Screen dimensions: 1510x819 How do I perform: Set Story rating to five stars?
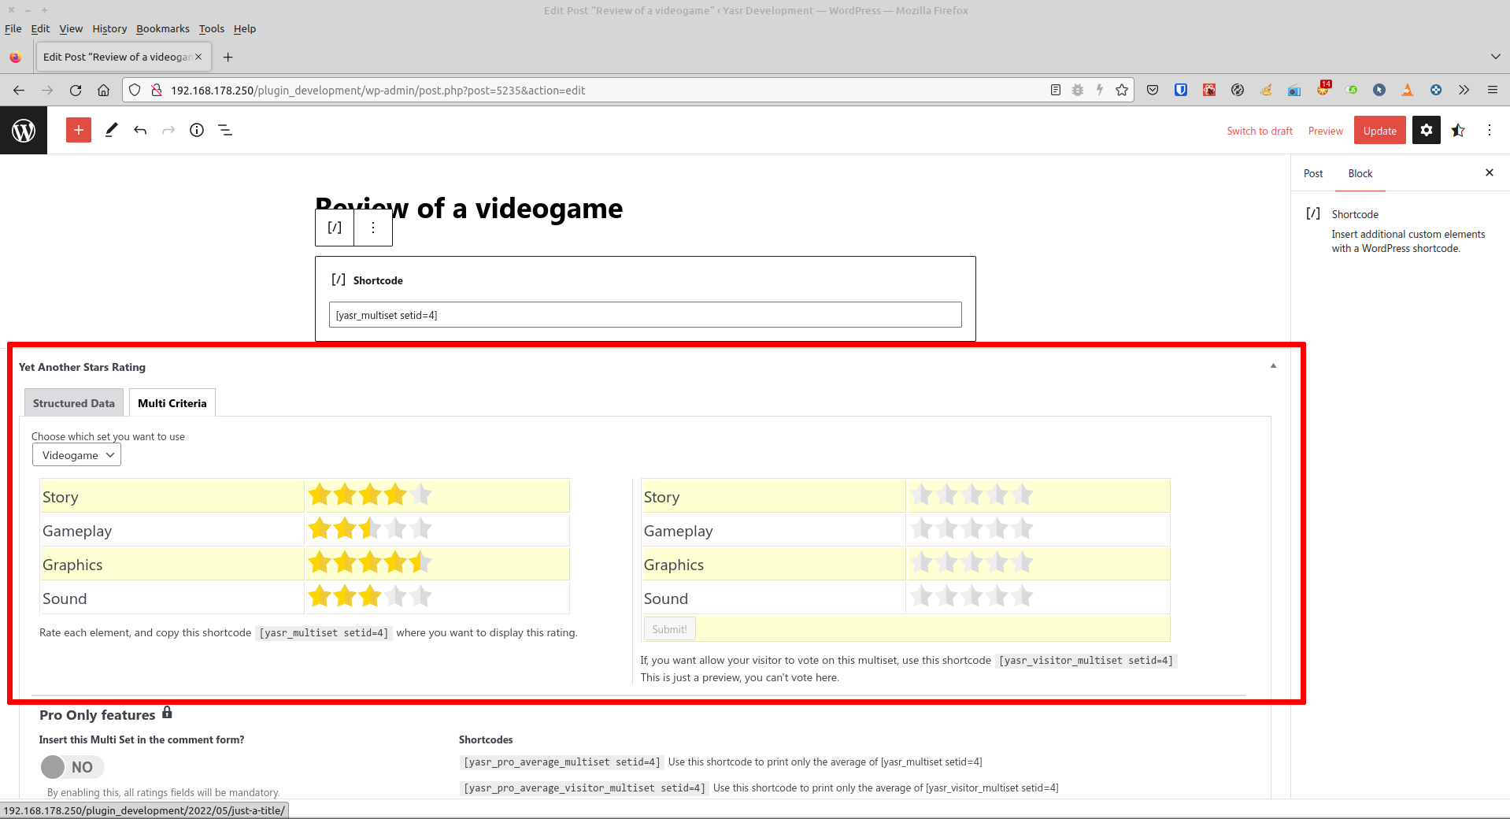point(421,495)
